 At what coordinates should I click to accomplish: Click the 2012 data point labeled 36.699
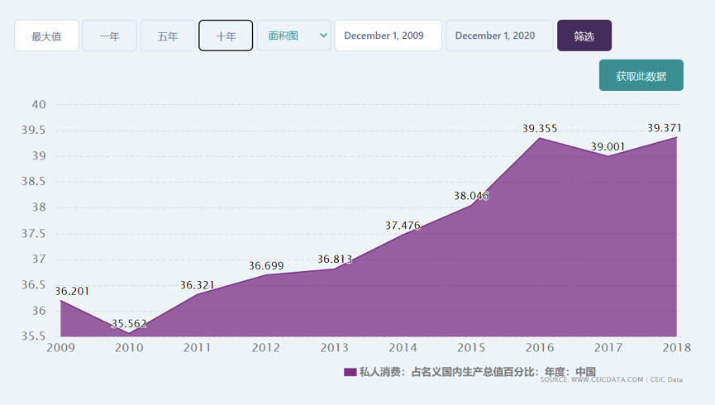coord(266,274)
